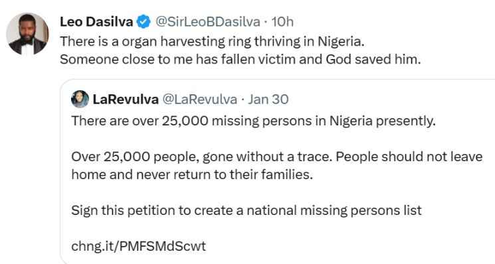The image size is (495, 264).
Task: Click the 'Sign this petition' sentence
Action: (x=247, y=210)
